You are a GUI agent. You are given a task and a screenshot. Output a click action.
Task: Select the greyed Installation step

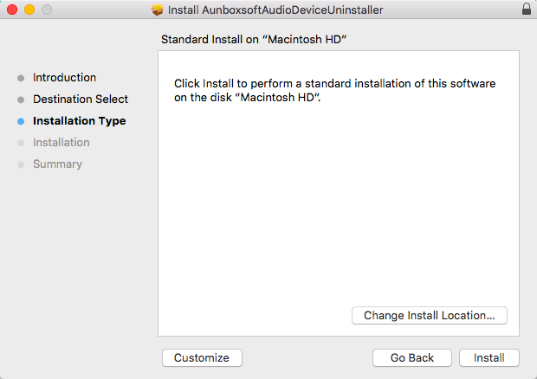[x=61, y=142]
